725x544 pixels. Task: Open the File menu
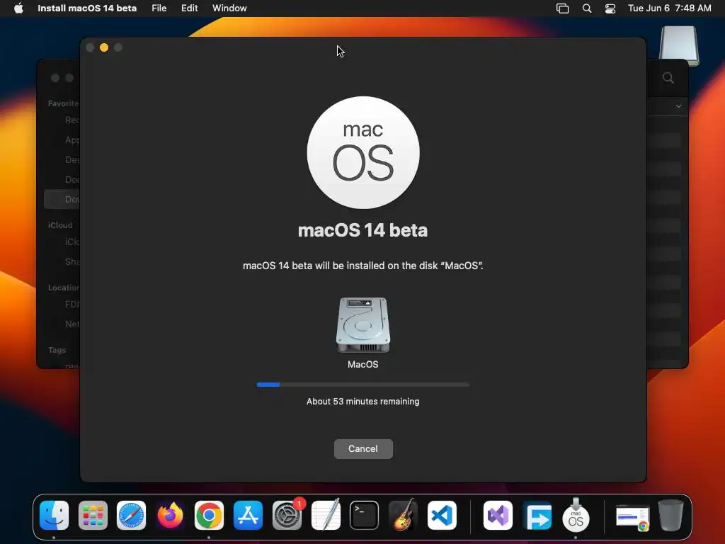(x=159, y=8)
